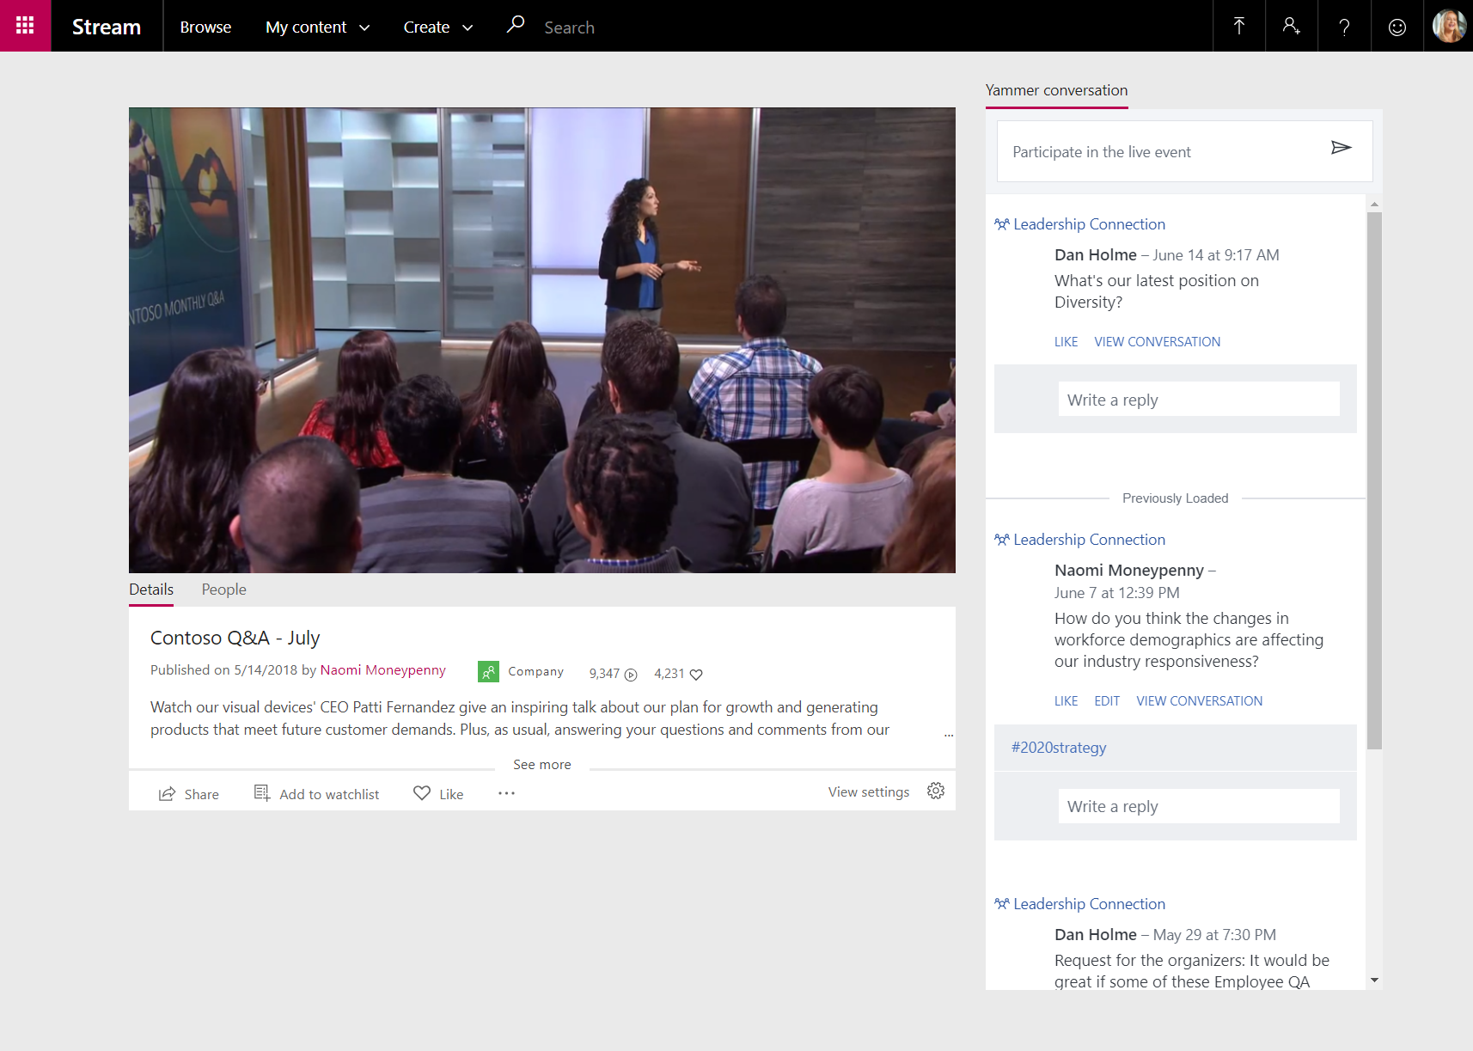The height and width of the screenshot is (1051, 1473).
Task: Click the upload video icon
Action: pyautogui.click(x=1238, y=26)
